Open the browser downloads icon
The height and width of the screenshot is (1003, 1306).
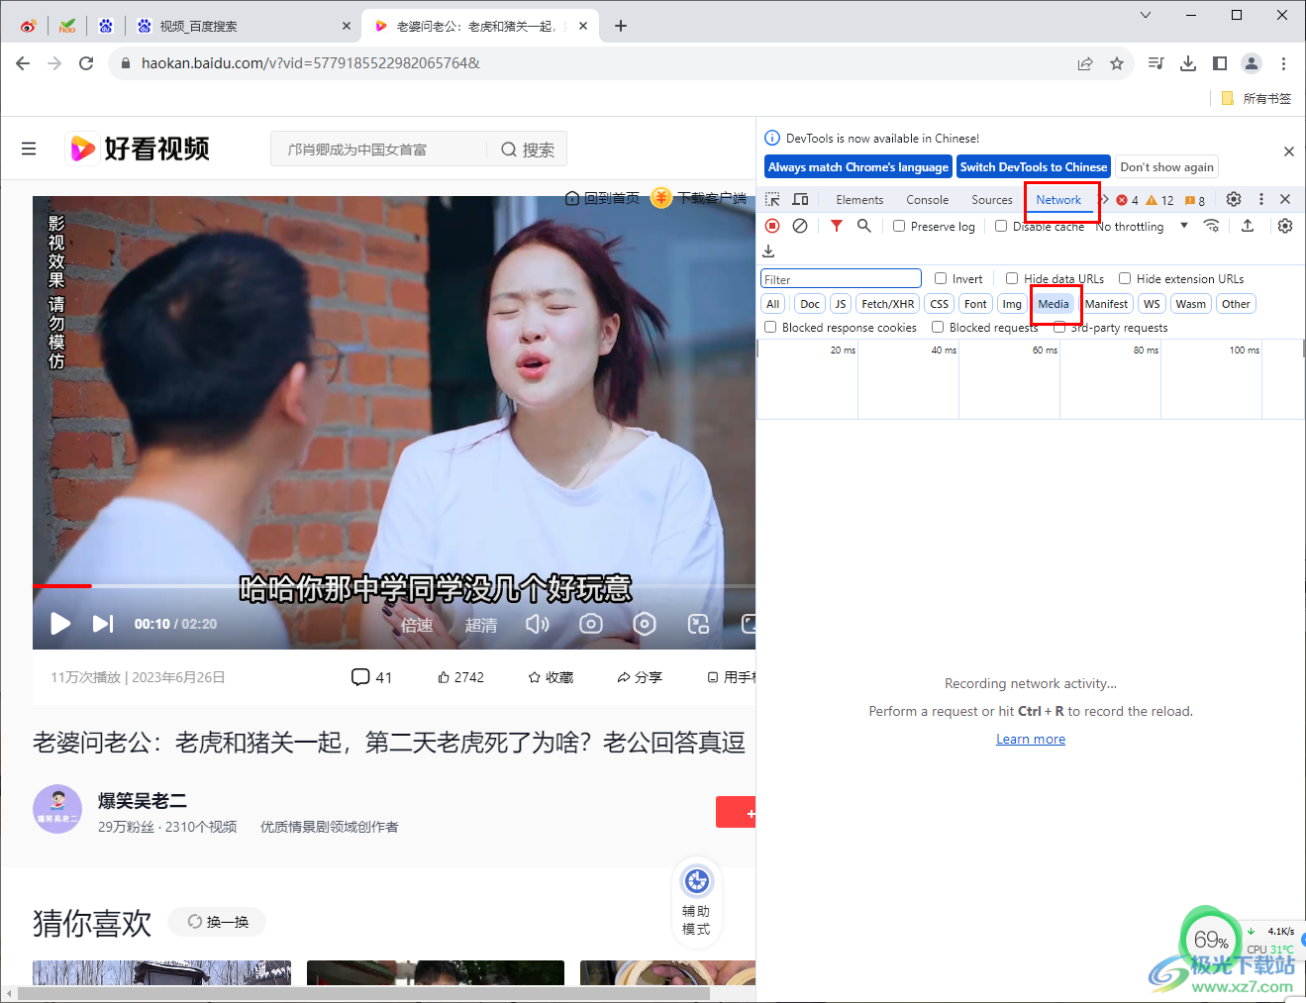[1188, 63]
